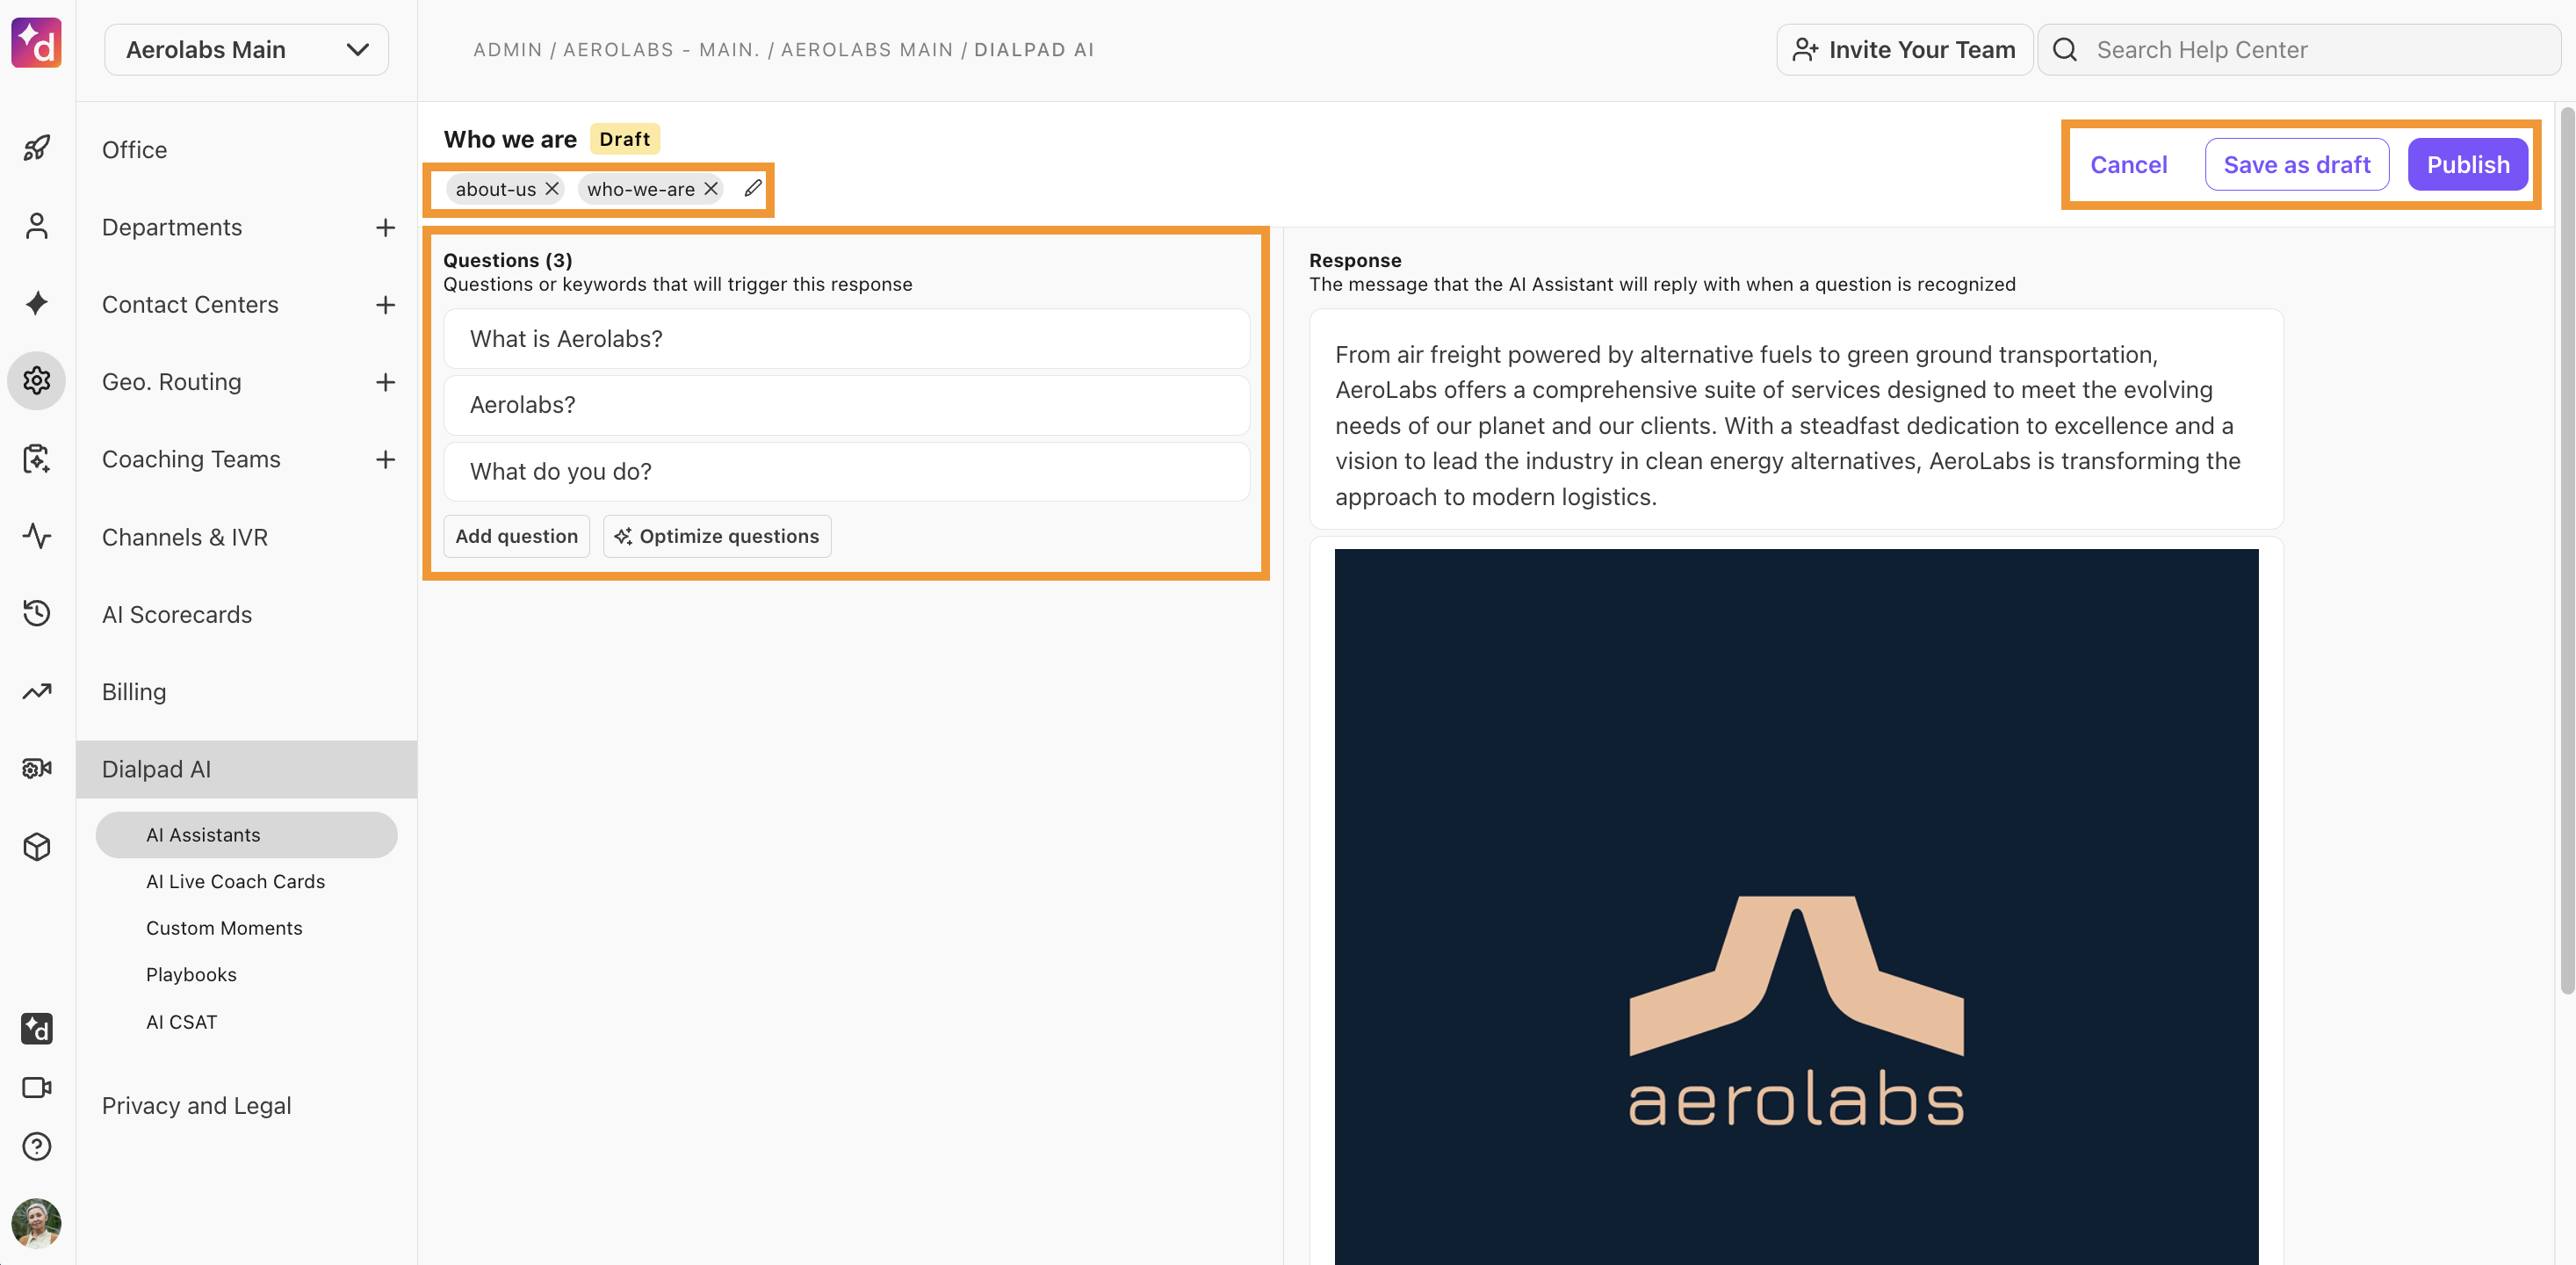Open the help question mark icon

(x=37, y=1146)
